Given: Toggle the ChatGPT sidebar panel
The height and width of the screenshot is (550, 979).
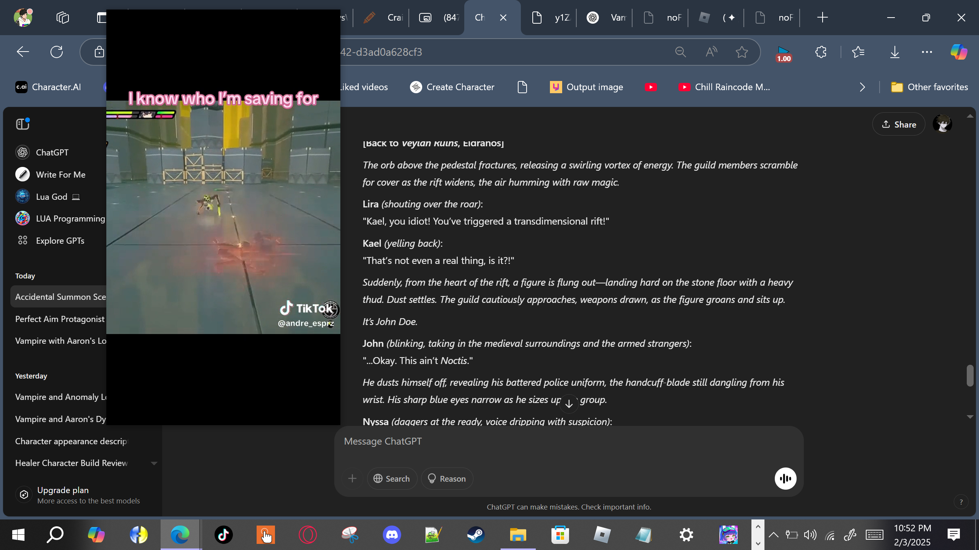Looking at the screenshot, I should 23,124.
